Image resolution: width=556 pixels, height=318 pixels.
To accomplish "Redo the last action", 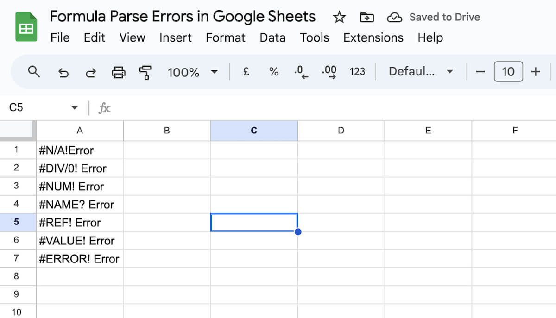I will (91, 72).
